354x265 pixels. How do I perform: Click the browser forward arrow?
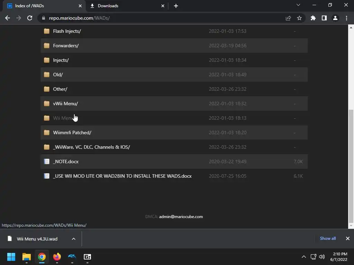click(x=19, y=18)
